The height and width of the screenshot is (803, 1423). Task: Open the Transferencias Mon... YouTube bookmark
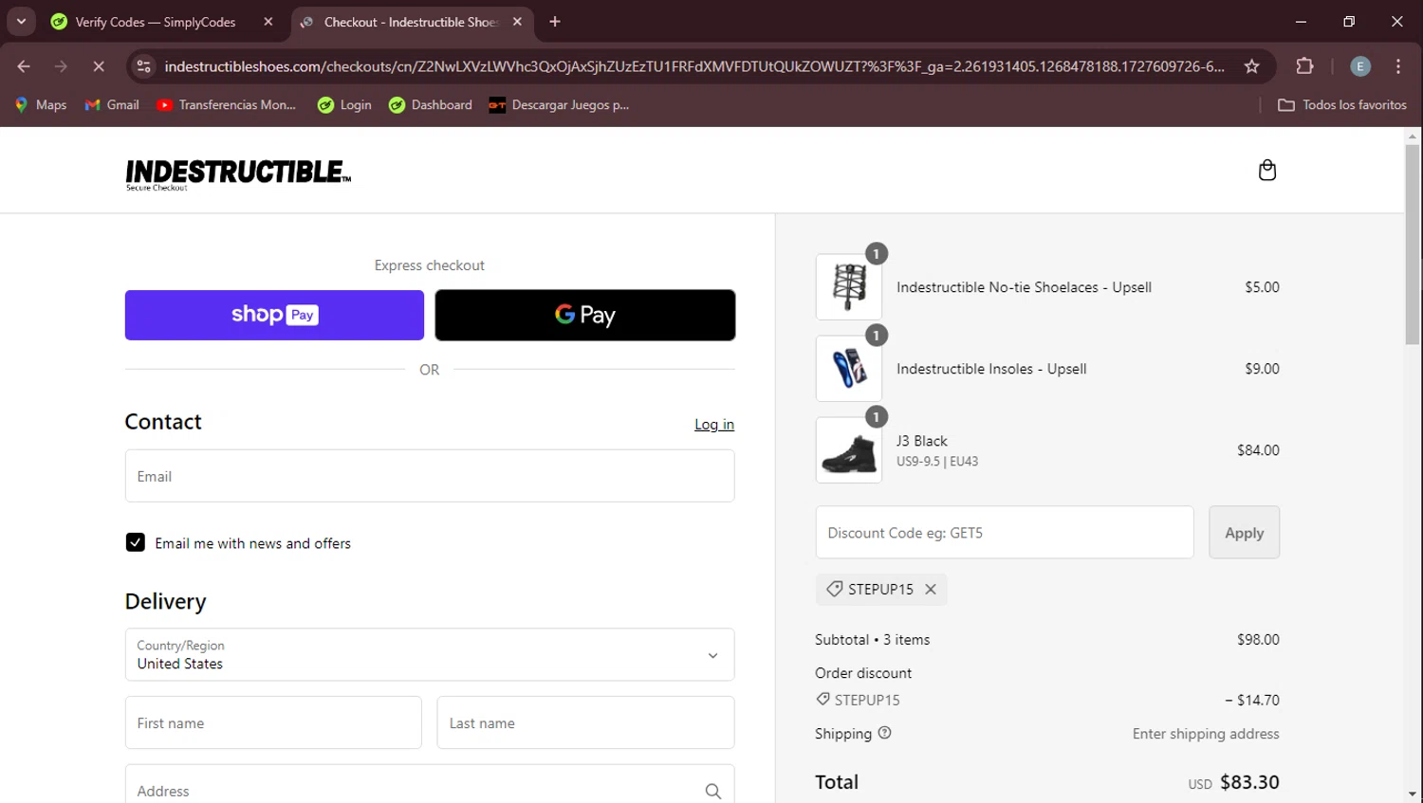click(227, 105)
